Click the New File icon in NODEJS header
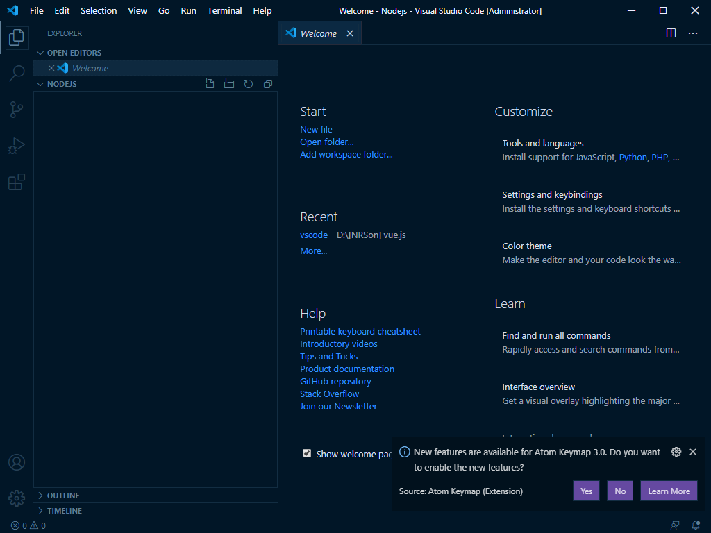 point(210,84)
